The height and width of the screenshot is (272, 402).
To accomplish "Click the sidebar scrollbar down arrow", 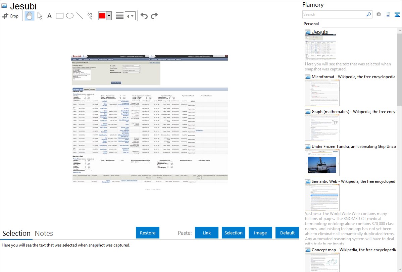I will coord(399,269).
